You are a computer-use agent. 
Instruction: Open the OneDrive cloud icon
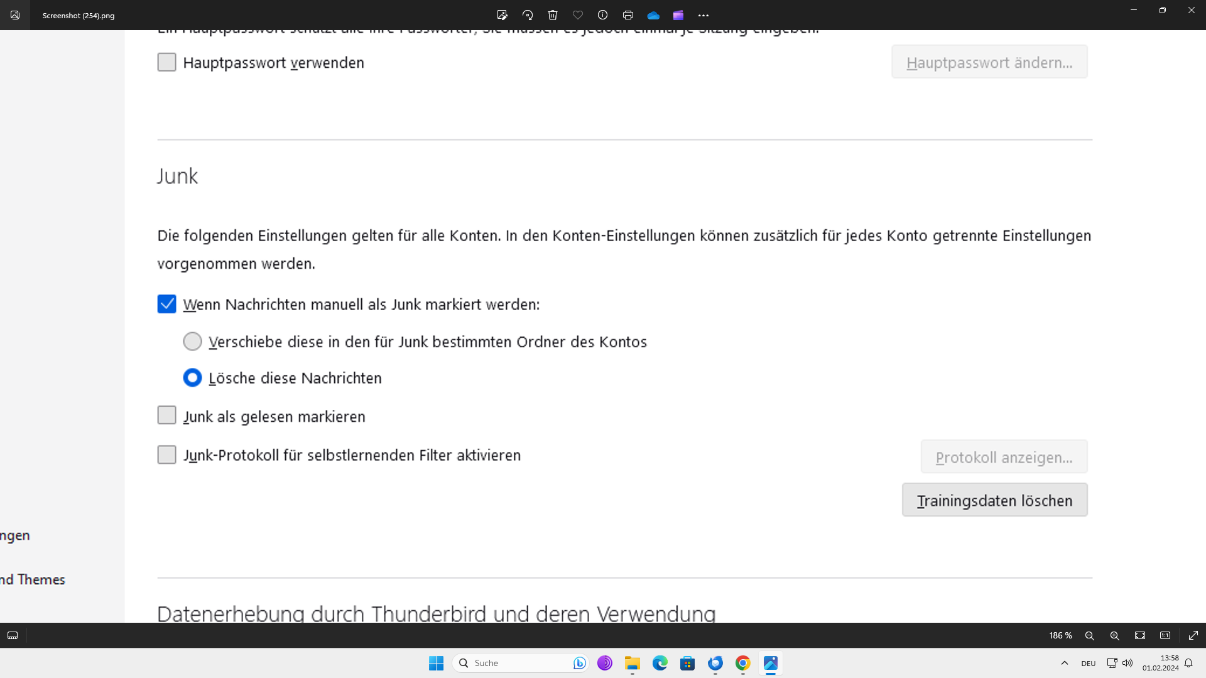tap(653, 15)
